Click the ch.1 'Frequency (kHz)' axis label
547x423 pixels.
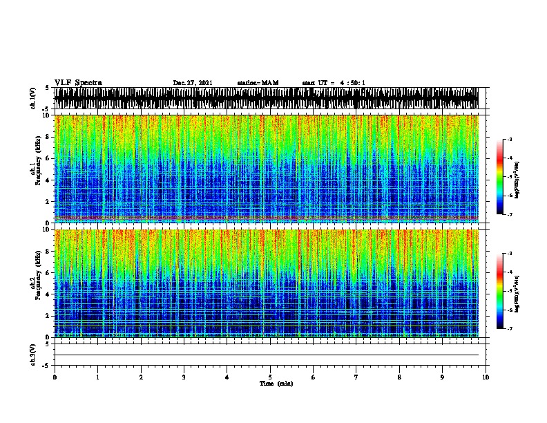click(38, 160)
